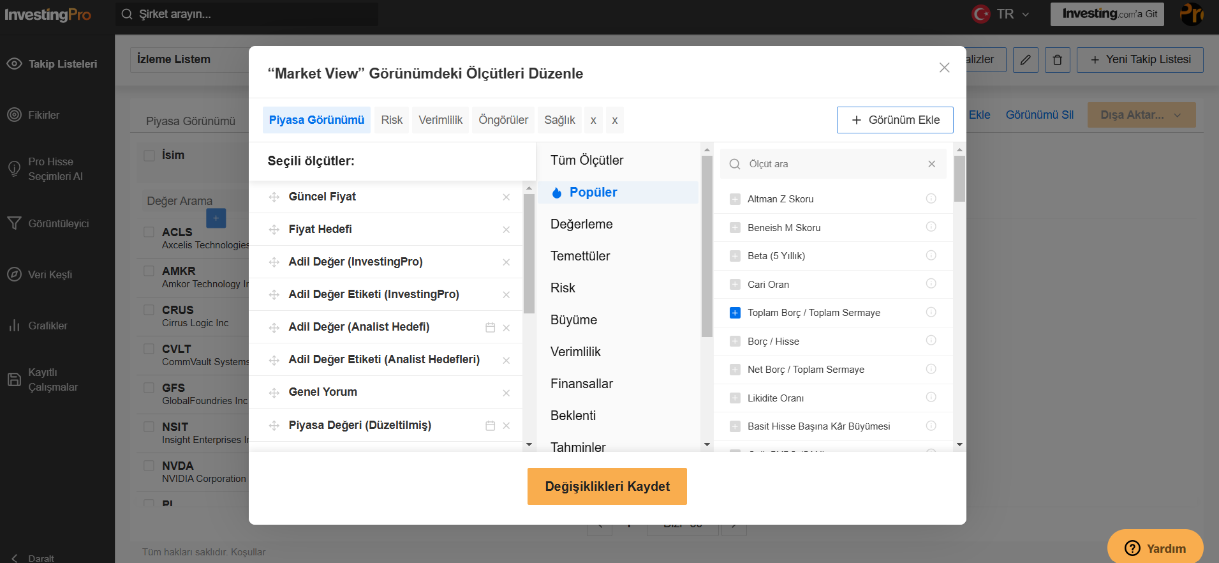
Task: Switch to Piyasa Görünümü tab
Action: pos(316,120)
